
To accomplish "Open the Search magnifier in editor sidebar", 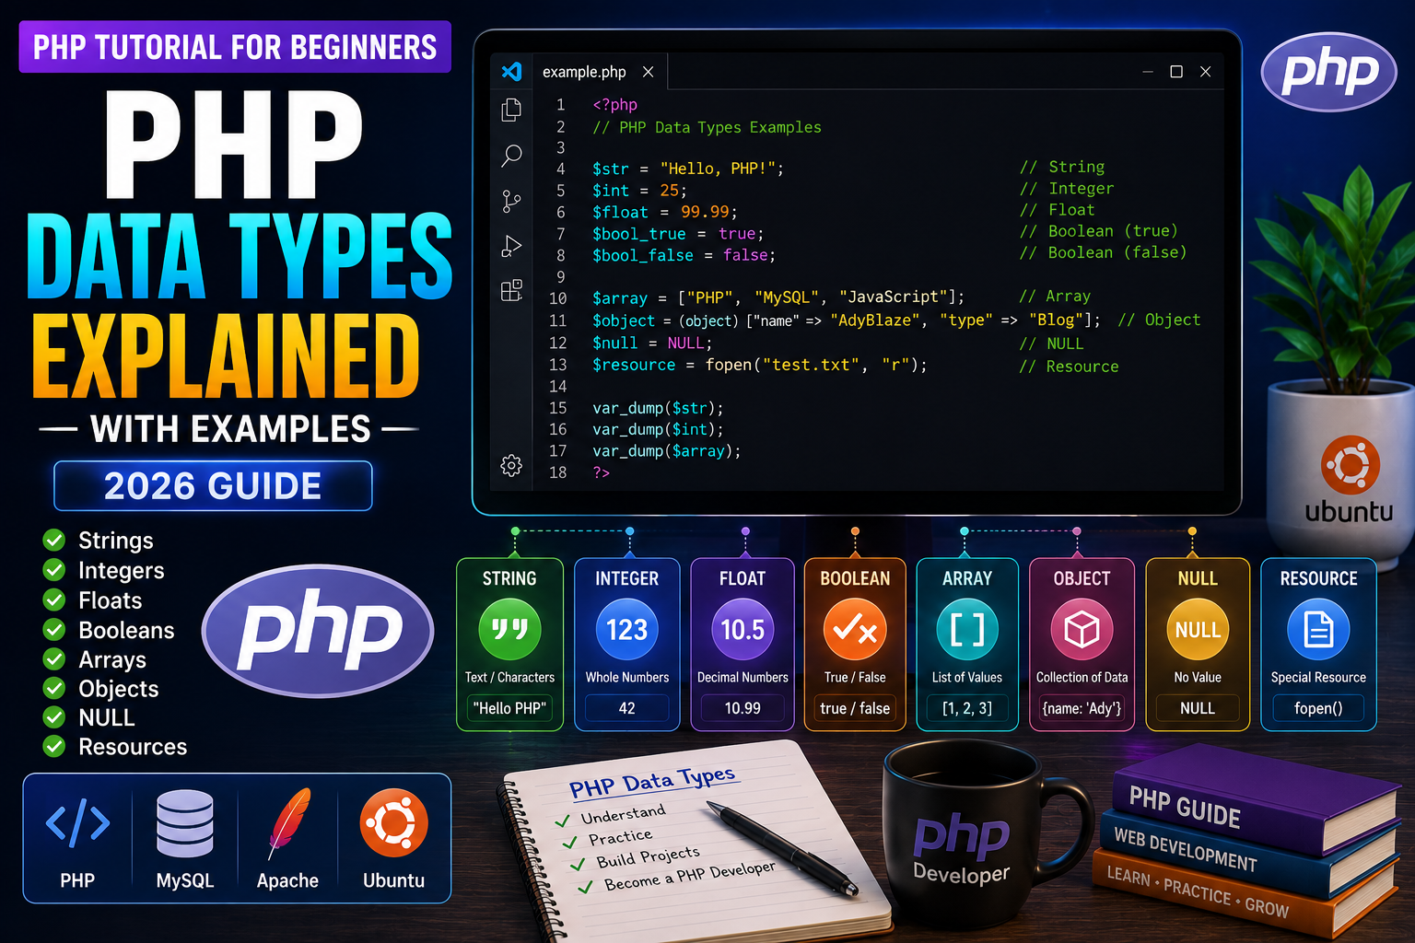I will (x=511, y=156).
